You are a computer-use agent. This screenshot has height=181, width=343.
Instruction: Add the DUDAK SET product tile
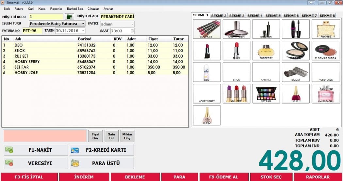[x=207, y=29]
